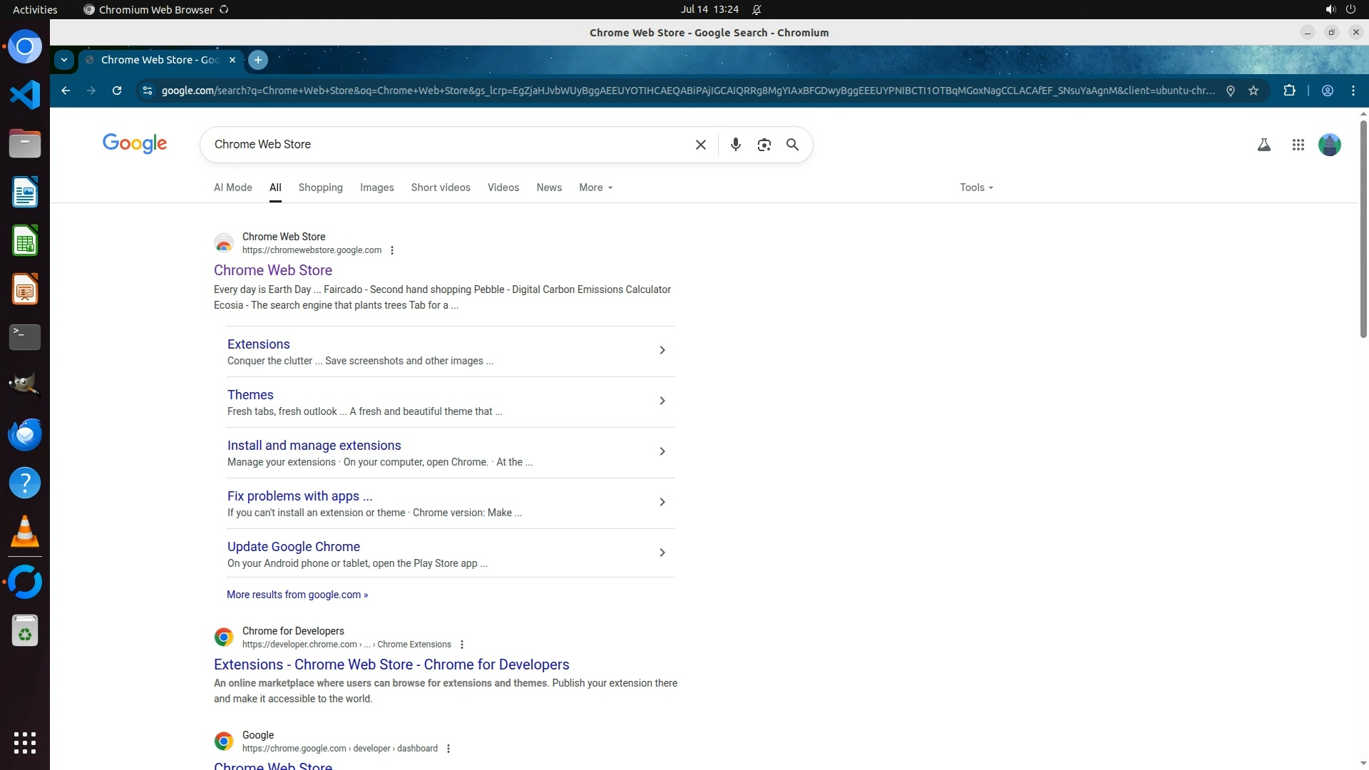Open Google Lens image search icon

pyautogui.click(x=764, y=145)
